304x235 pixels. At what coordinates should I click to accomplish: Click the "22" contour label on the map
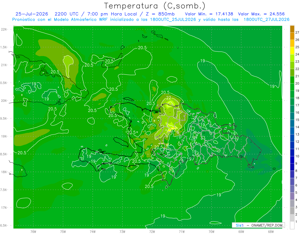(169, 98)
